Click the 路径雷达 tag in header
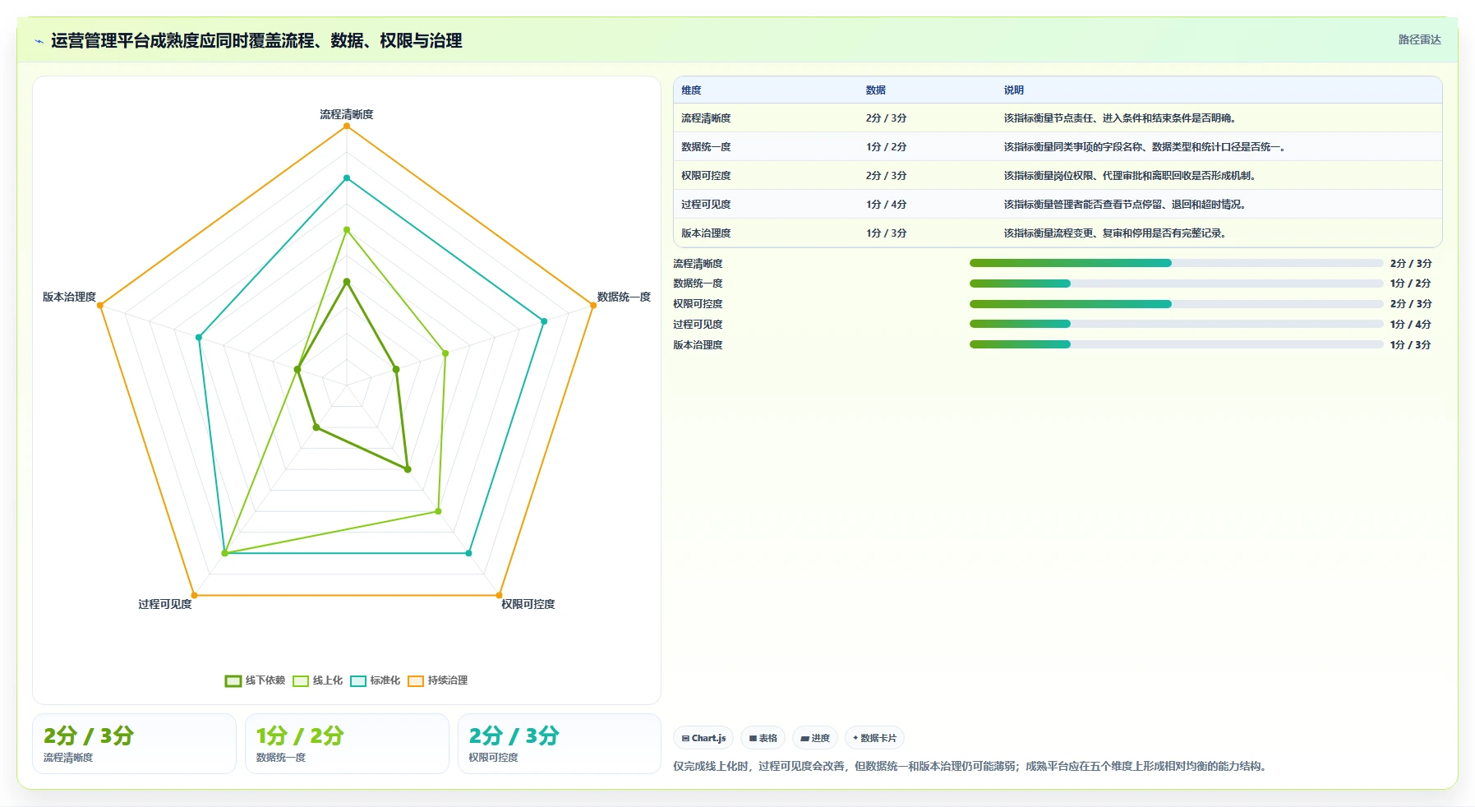The image size is (1475, 807). pyautogui.click(x=1419, y=39)
